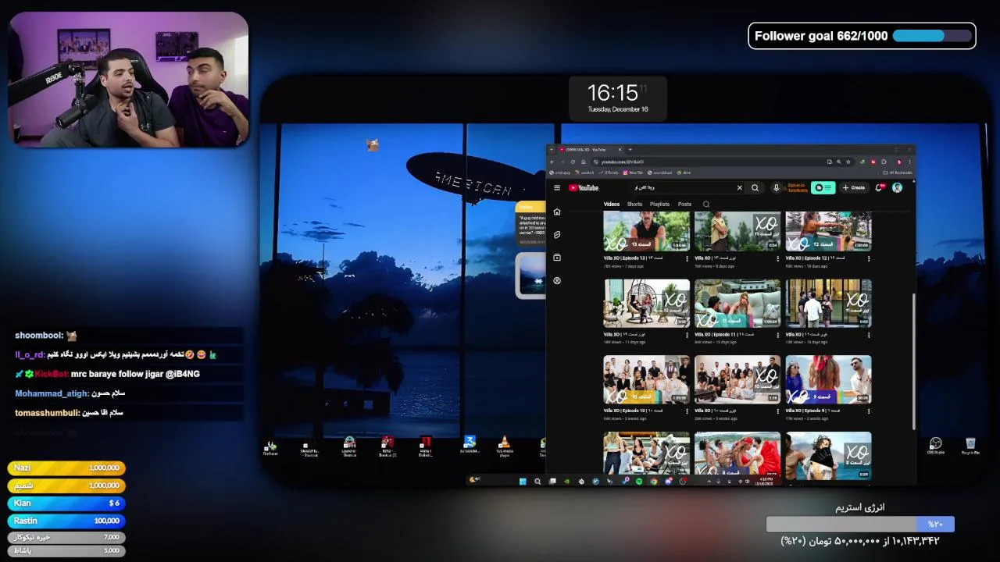Open the Recycle Bin desktop icon

pos(970,446)
